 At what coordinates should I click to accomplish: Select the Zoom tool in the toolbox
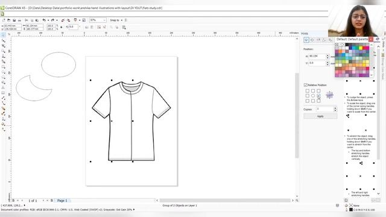tap(3, 51)
